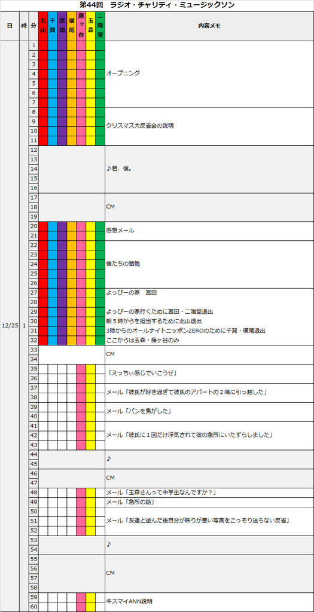Click the line よっぴーの家 宮田
Image resolution: width=314 pixels, height=612 pixels.
click(x=131, y=292)
